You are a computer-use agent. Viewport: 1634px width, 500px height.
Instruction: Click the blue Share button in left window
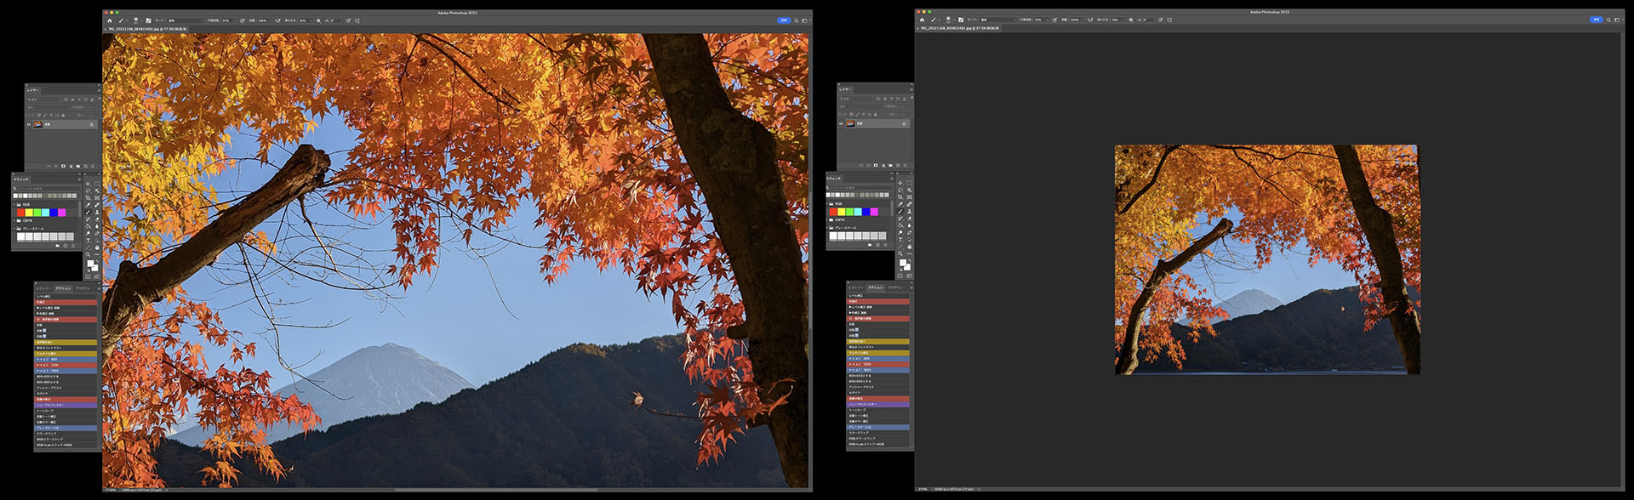pyautogui.click(x=783, y=20)
